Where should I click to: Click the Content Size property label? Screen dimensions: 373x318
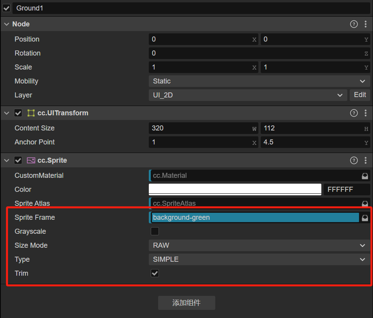pyautogui.click(x=35, y=128)
